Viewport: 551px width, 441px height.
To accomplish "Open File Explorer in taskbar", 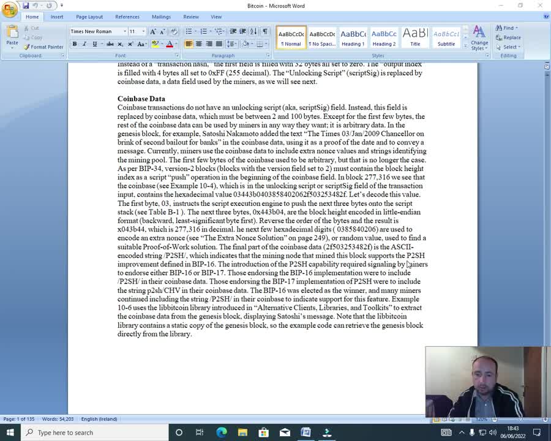I will (242, 432).
